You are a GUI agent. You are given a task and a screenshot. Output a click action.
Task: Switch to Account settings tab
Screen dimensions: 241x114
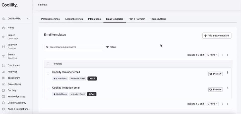point(74,19)
